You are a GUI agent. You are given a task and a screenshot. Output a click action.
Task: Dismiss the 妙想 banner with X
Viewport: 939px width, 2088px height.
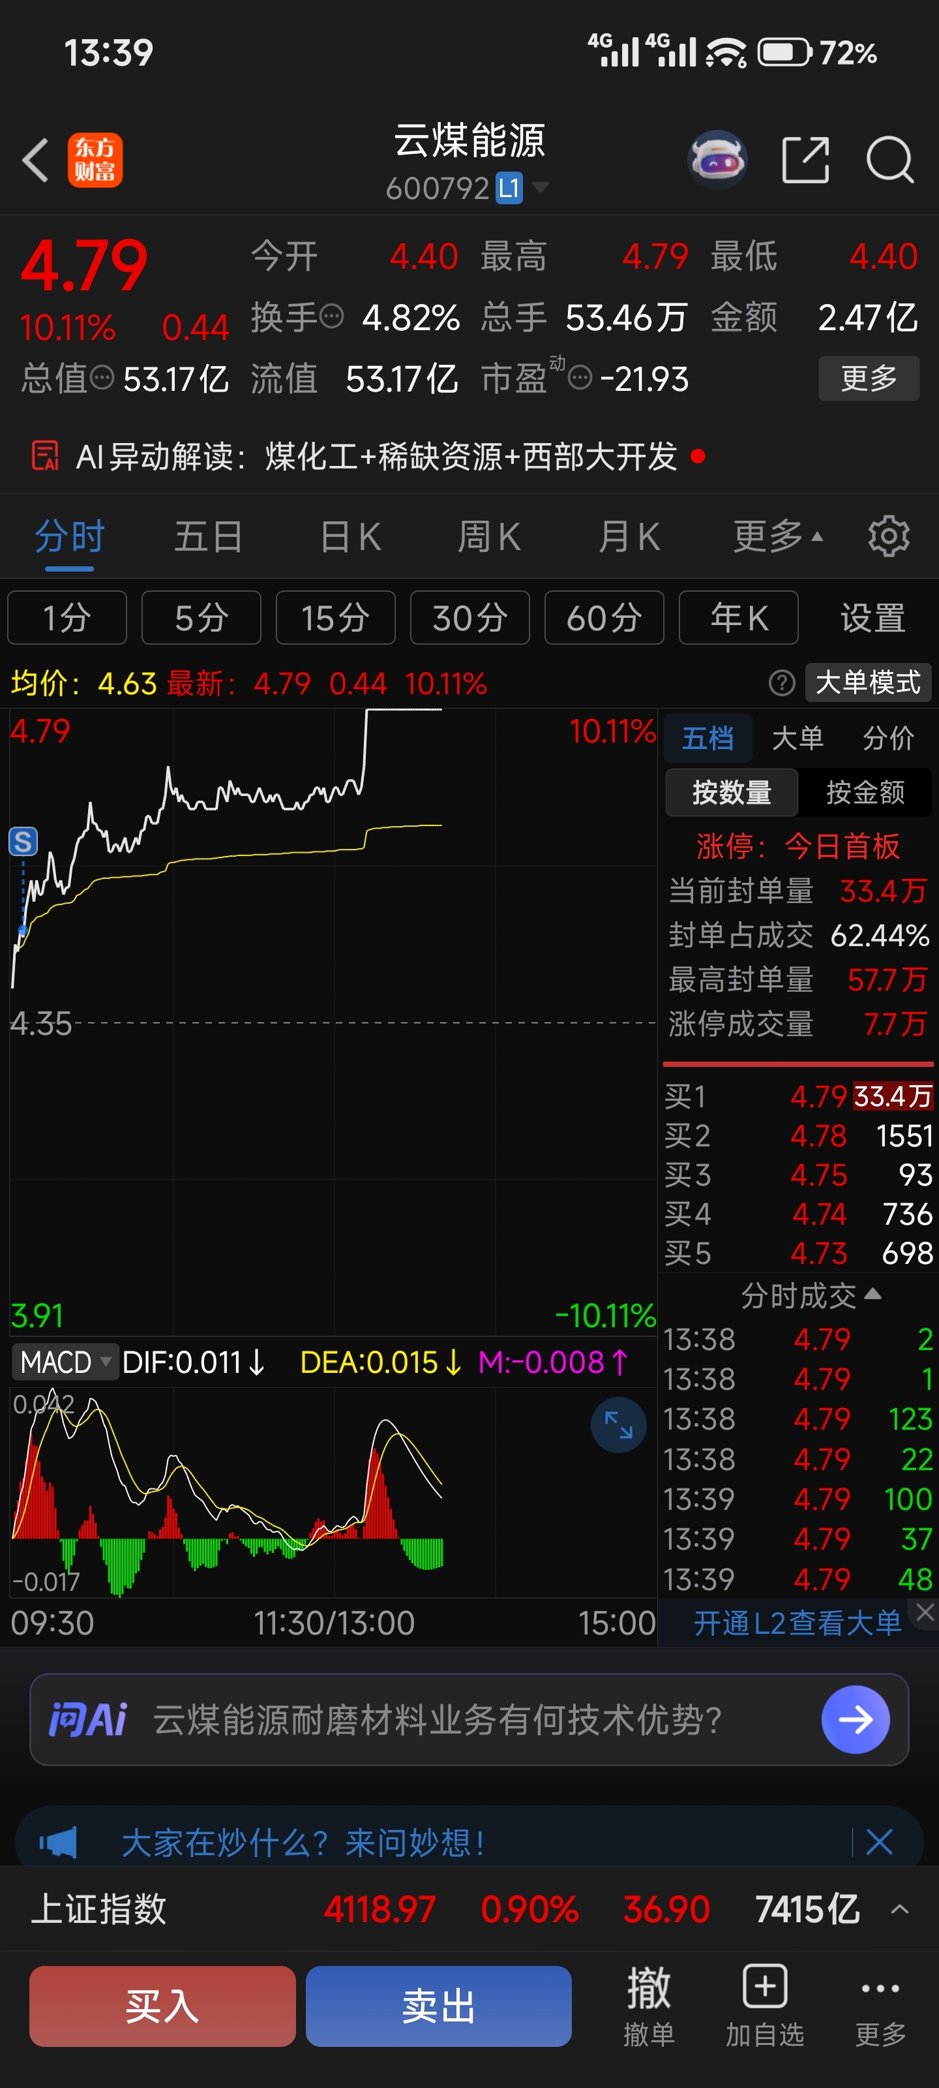tap(880, 1843)
